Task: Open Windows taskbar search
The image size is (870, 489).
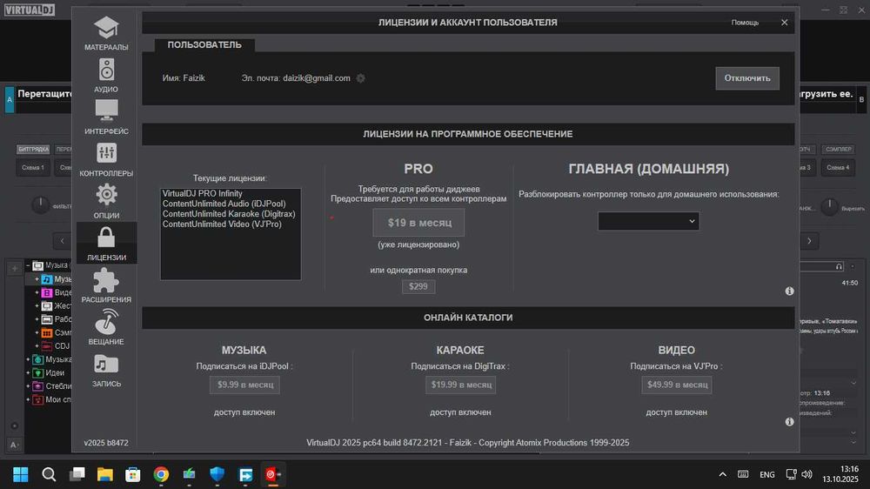Action: pos(49,474)
